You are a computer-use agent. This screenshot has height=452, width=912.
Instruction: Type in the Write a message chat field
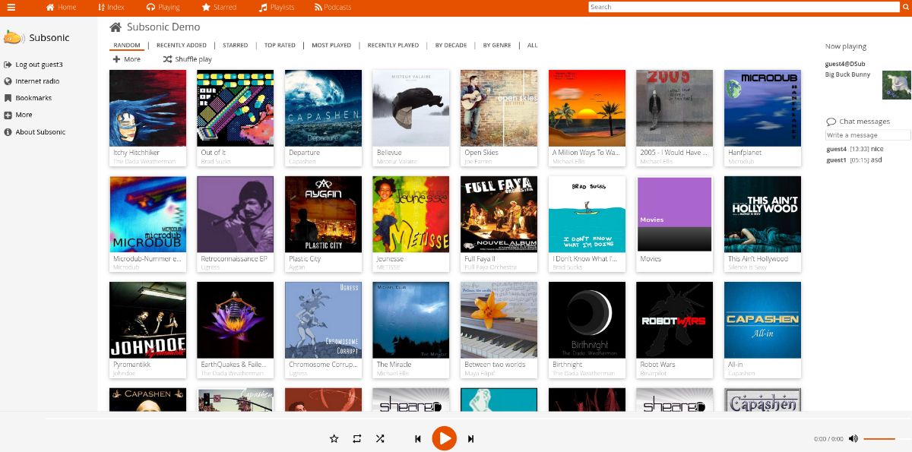(x=866, y=134)
